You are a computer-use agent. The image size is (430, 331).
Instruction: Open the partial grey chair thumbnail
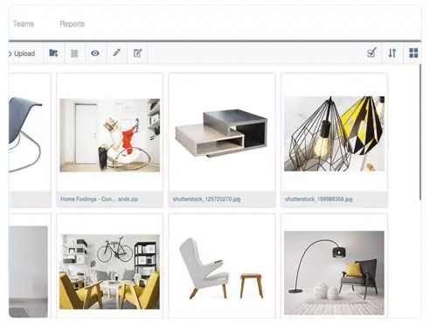pyautogui.click(x=26, y=134)
